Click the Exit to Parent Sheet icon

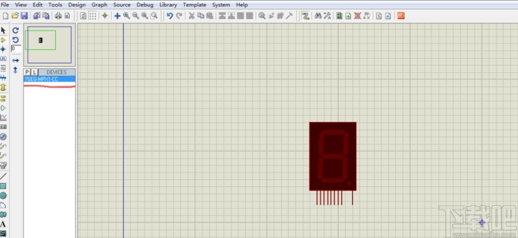(366, 16)
